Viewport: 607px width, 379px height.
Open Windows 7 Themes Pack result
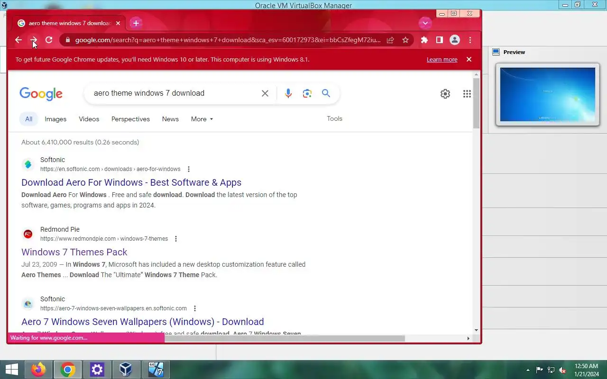tap(74, 252)
